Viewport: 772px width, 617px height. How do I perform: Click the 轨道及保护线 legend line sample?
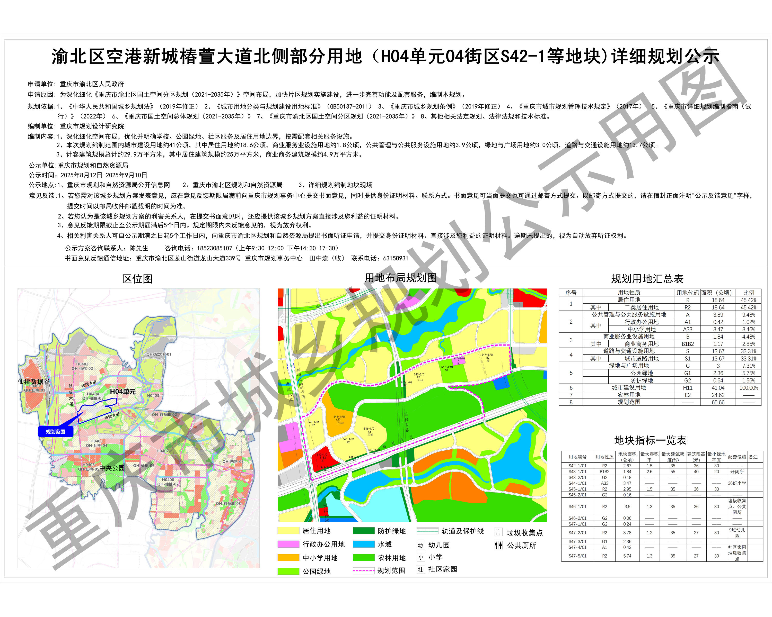(x=427, y=531)
